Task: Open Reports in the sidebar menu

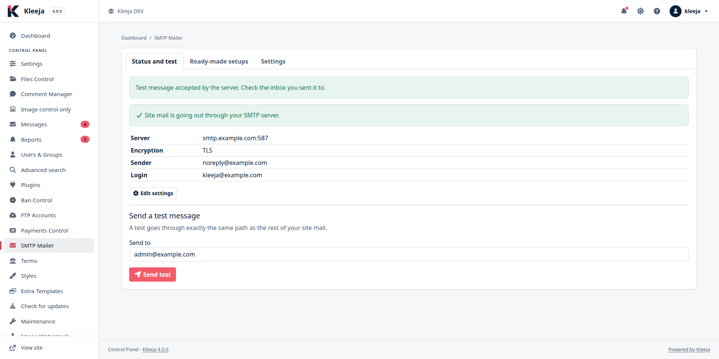Action: coord(49,139)
